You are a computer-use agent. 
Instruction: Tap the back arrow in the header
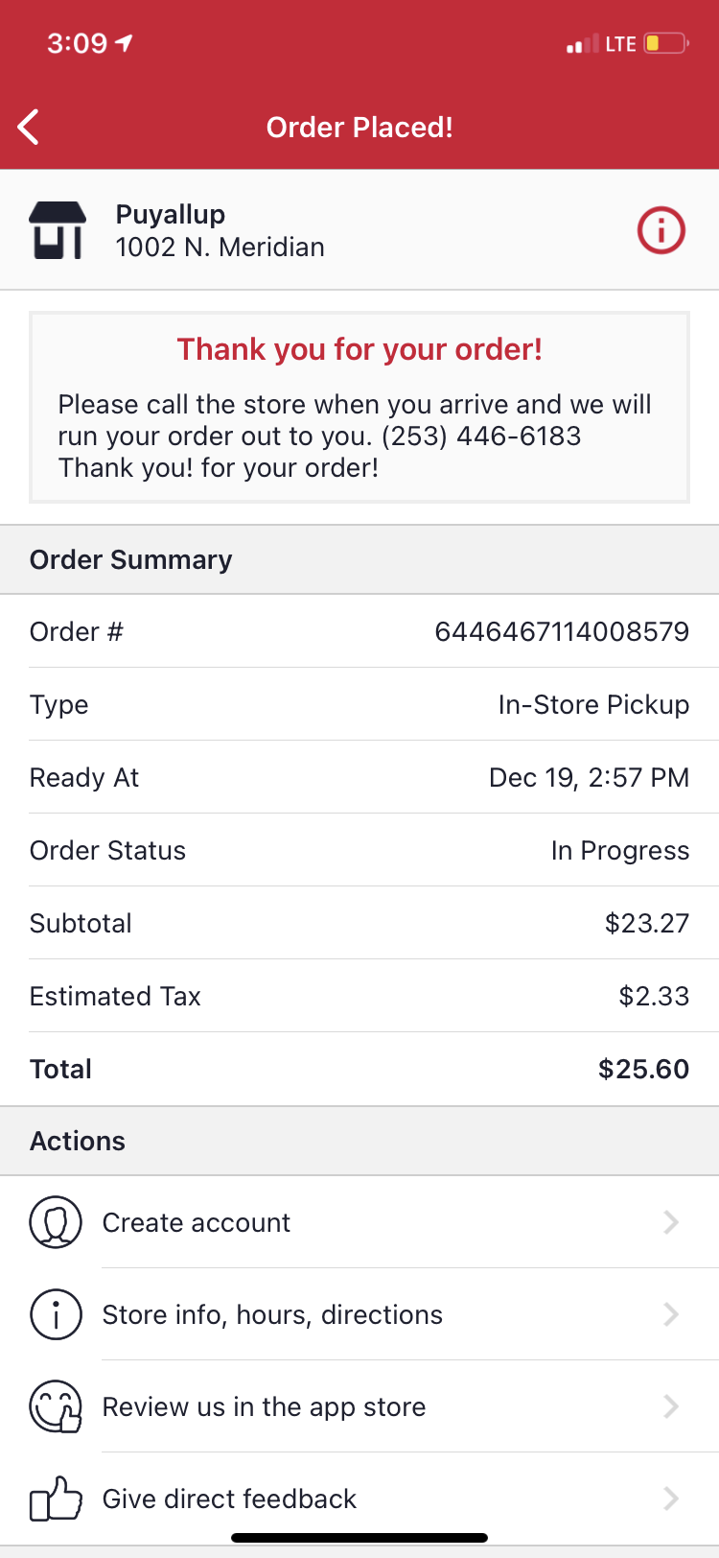[29, 127]
